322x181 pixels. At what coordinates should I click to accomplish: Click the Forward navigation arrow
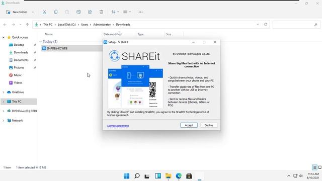(x=14, y=25)
